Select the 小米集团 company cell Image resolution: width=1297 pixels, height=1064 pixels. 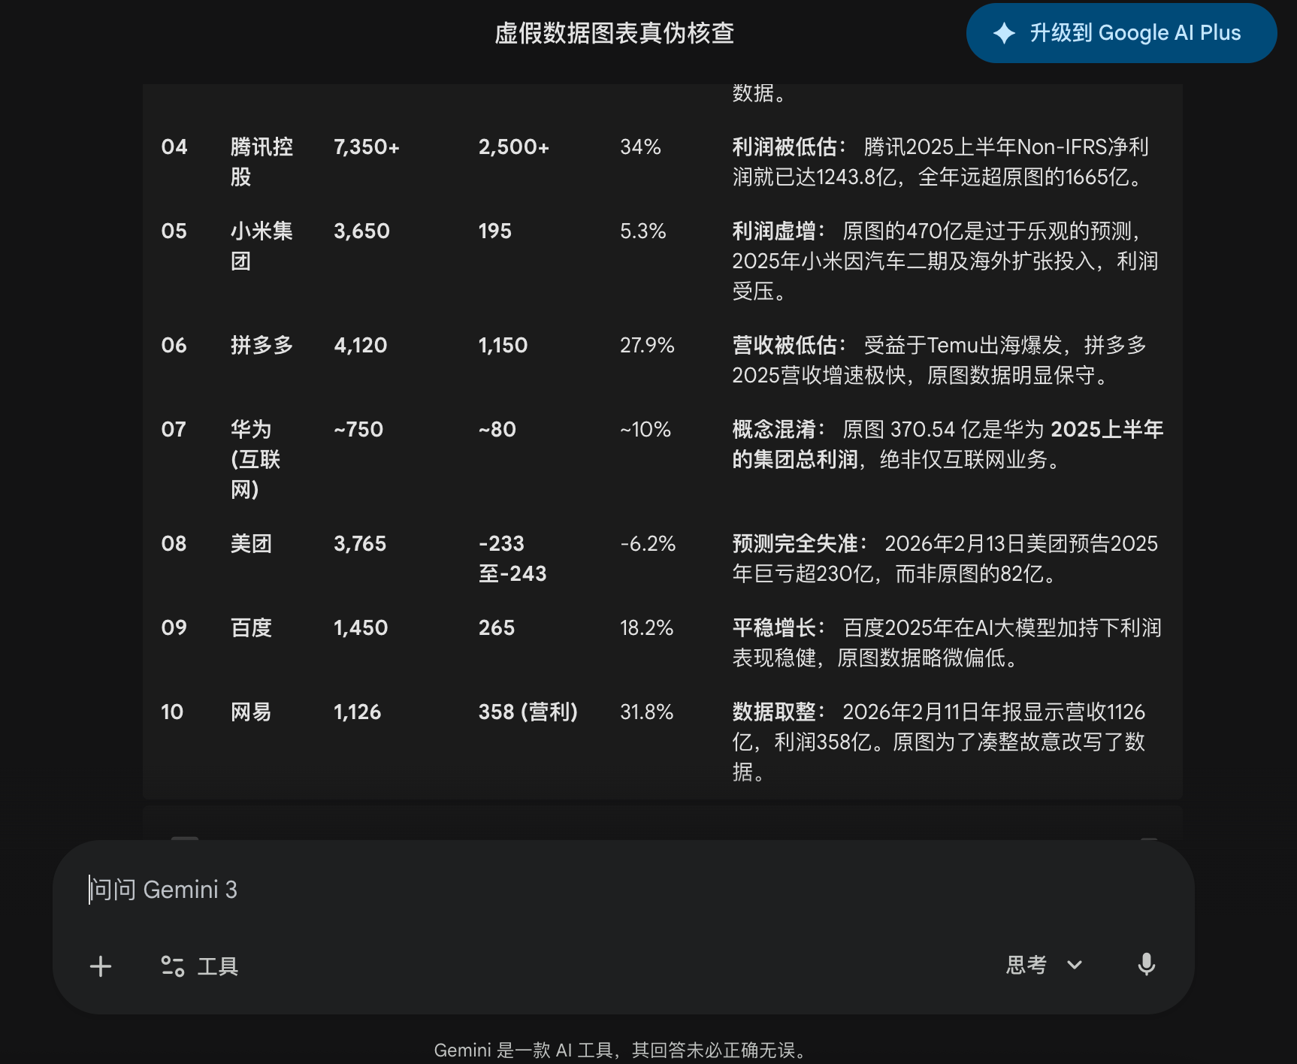click(x=262, y=246)
